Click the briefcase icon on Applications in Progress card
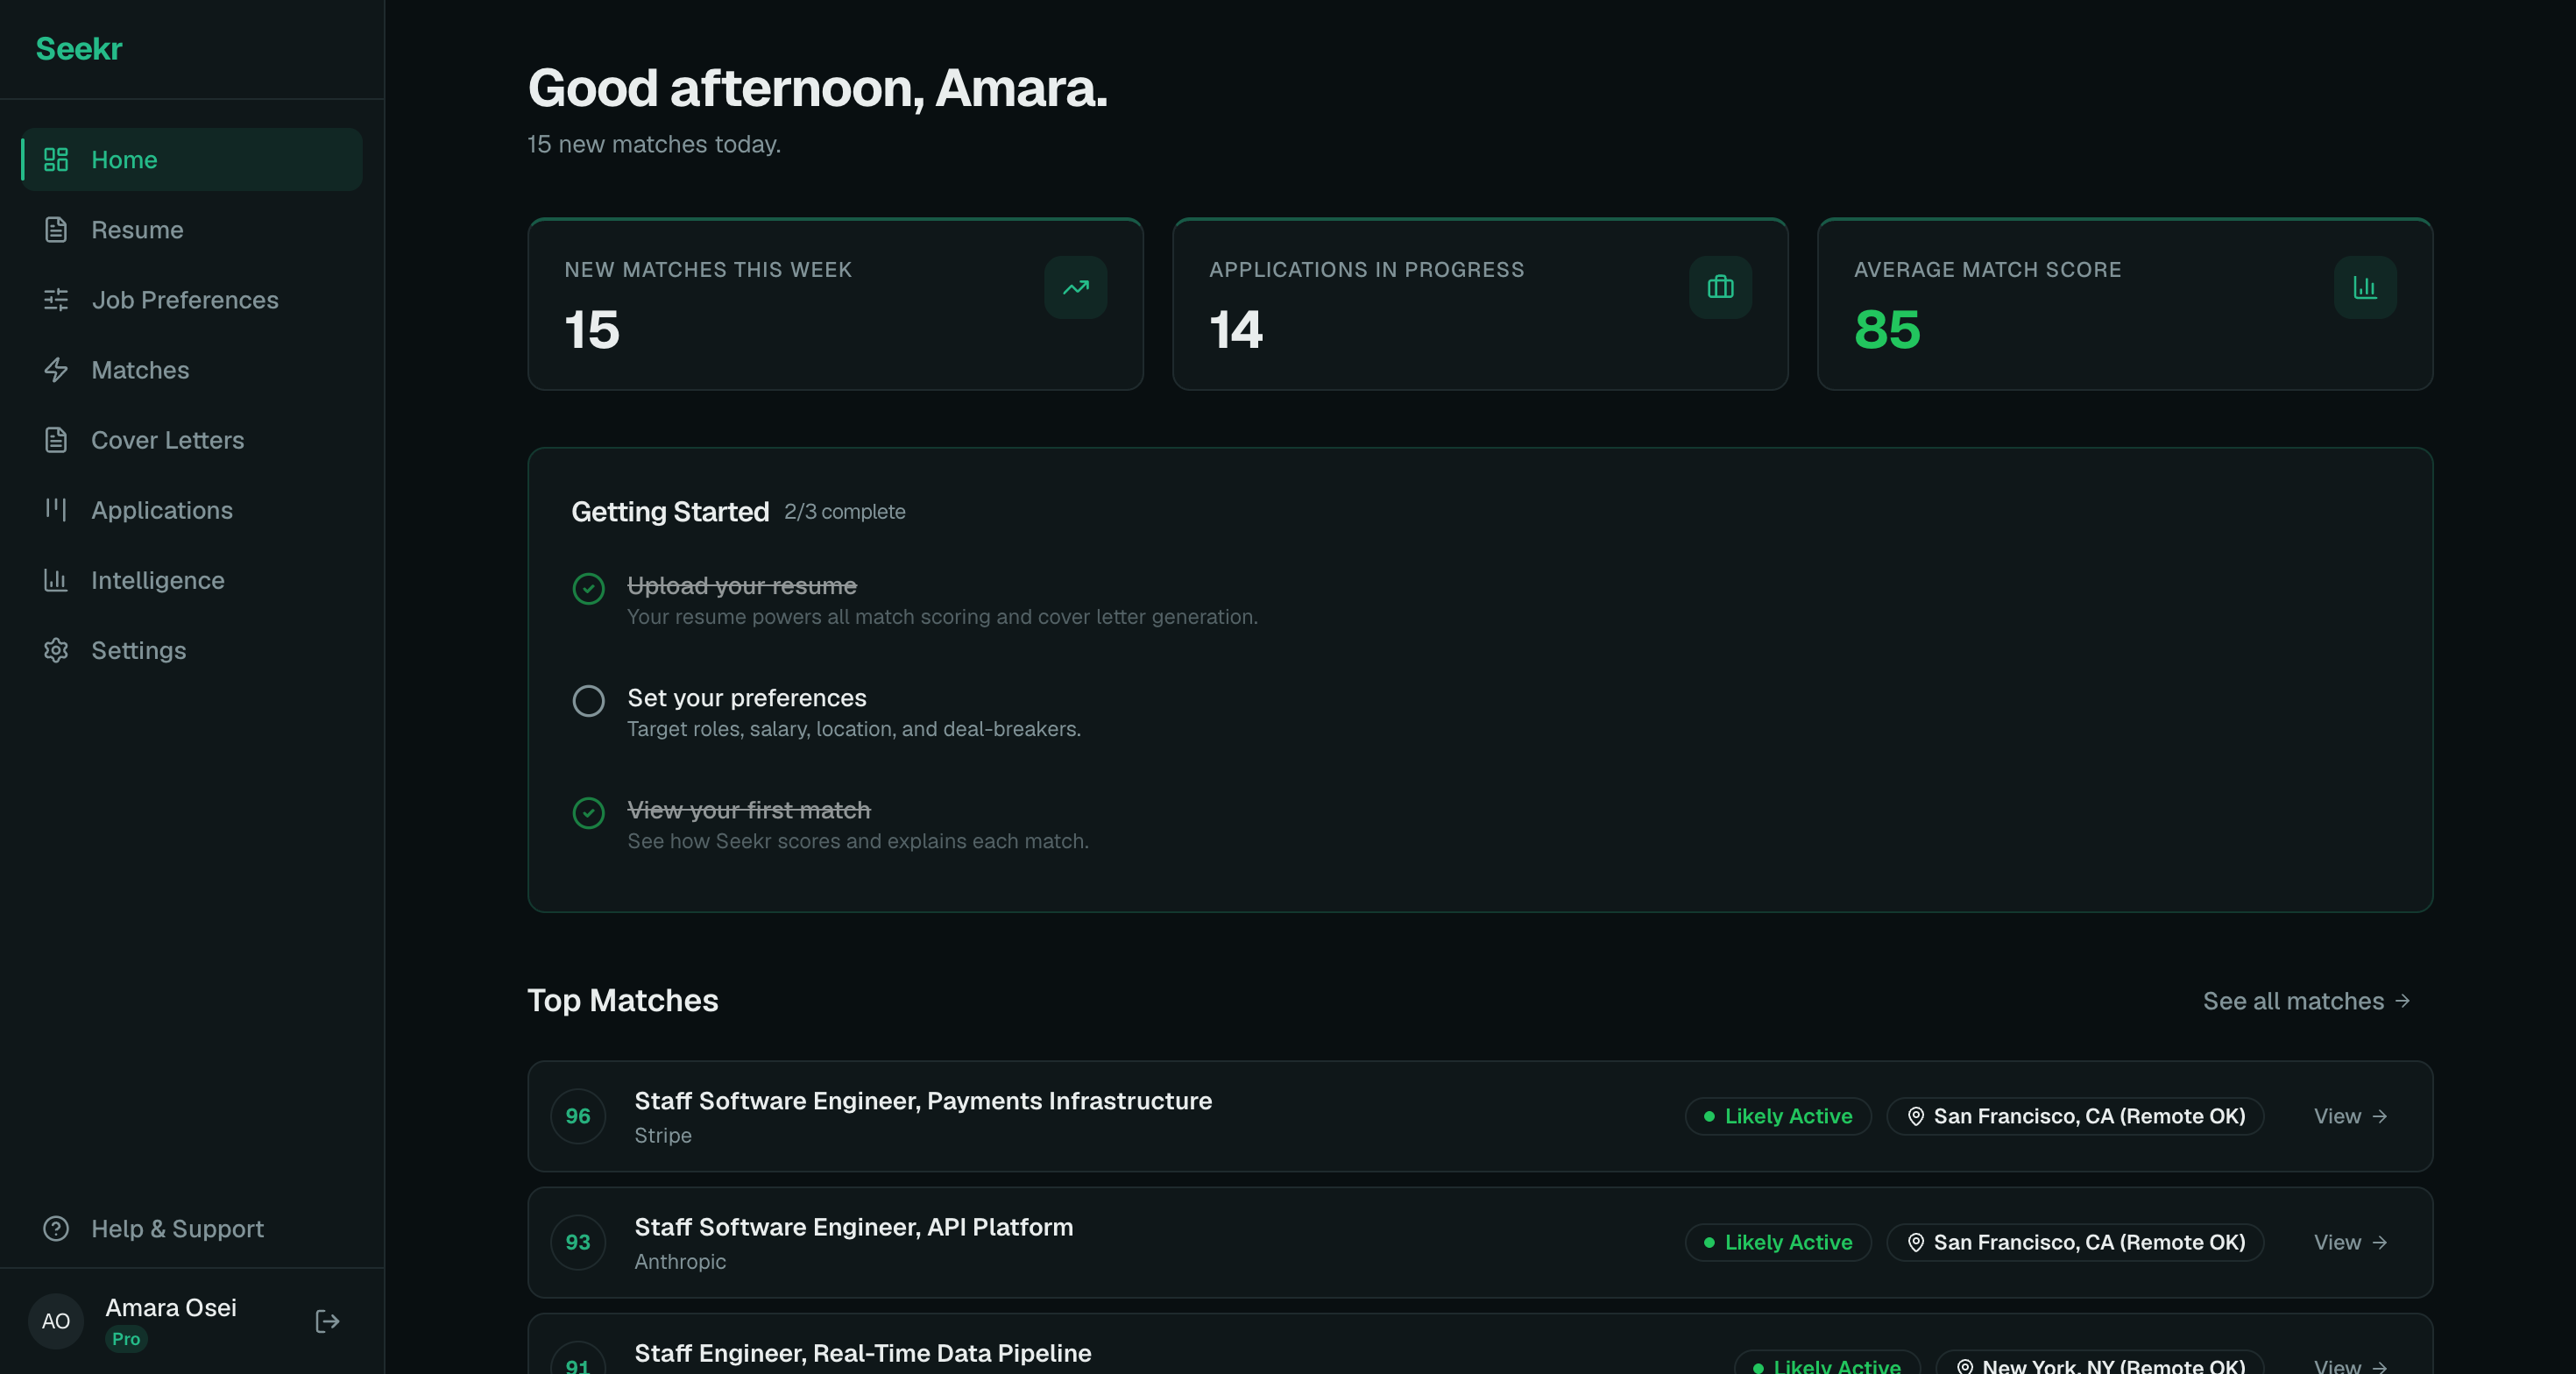Viewport: 2576px width, 1374px height. click(x=1720, y=288)
